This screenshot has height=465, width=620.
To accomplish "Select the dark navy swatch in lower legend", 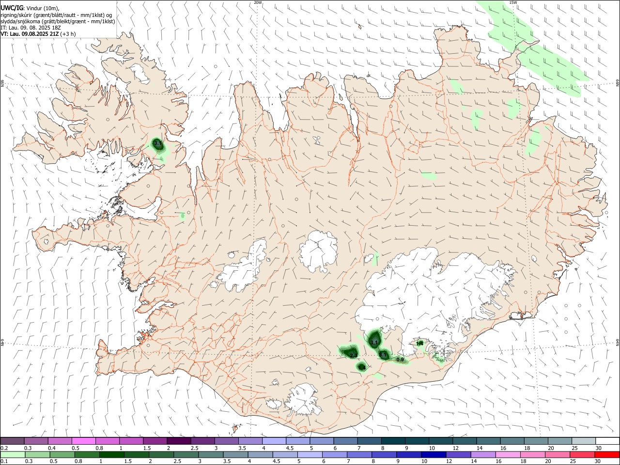I will [x=433, y=454].
